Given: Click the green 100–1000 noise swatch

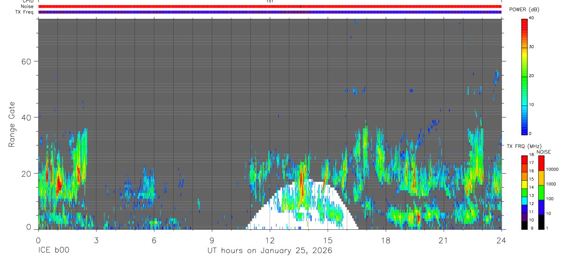Looking at the screenshot, I should click(541, 193).
